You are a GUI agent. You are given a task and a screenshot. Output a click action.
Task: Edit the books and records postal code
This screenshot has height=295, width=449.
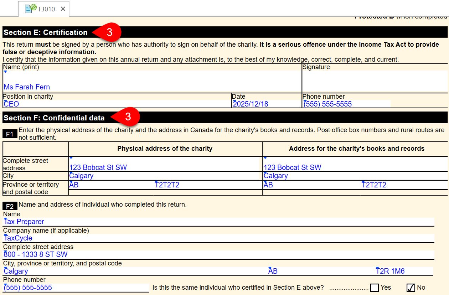click(x=404, y=185)
